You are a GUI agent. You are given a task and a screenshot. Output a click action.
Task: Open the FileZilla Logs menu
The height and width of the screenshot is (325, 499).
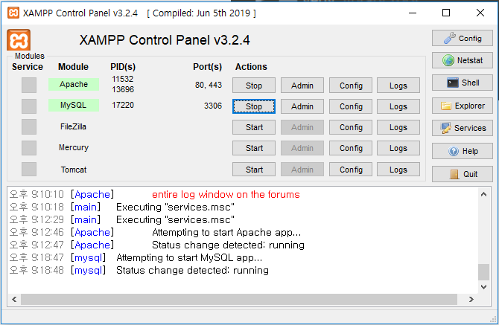click(x=398, y=127)
